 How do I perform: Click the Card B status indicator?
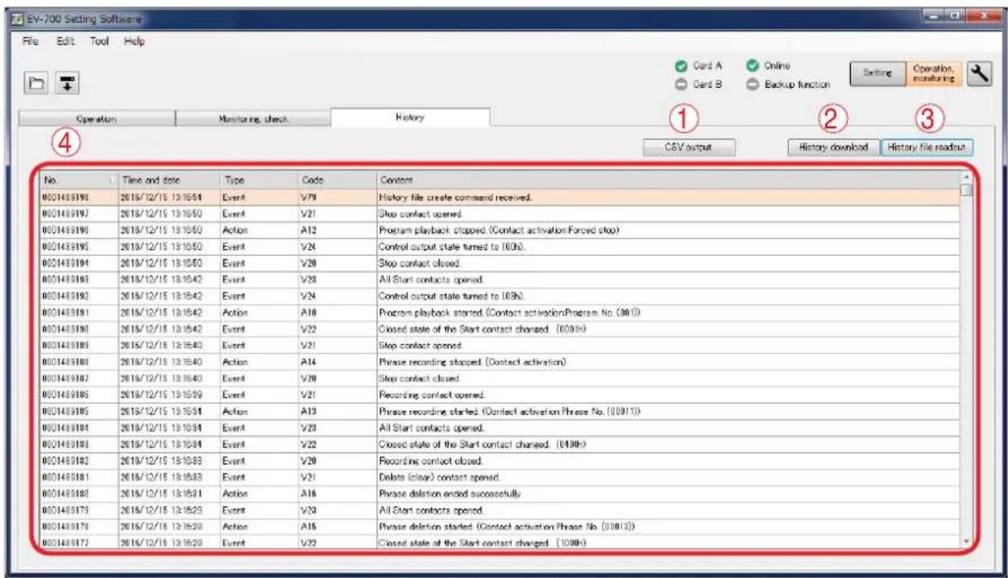pyautogui.click(x=698, y=85)
